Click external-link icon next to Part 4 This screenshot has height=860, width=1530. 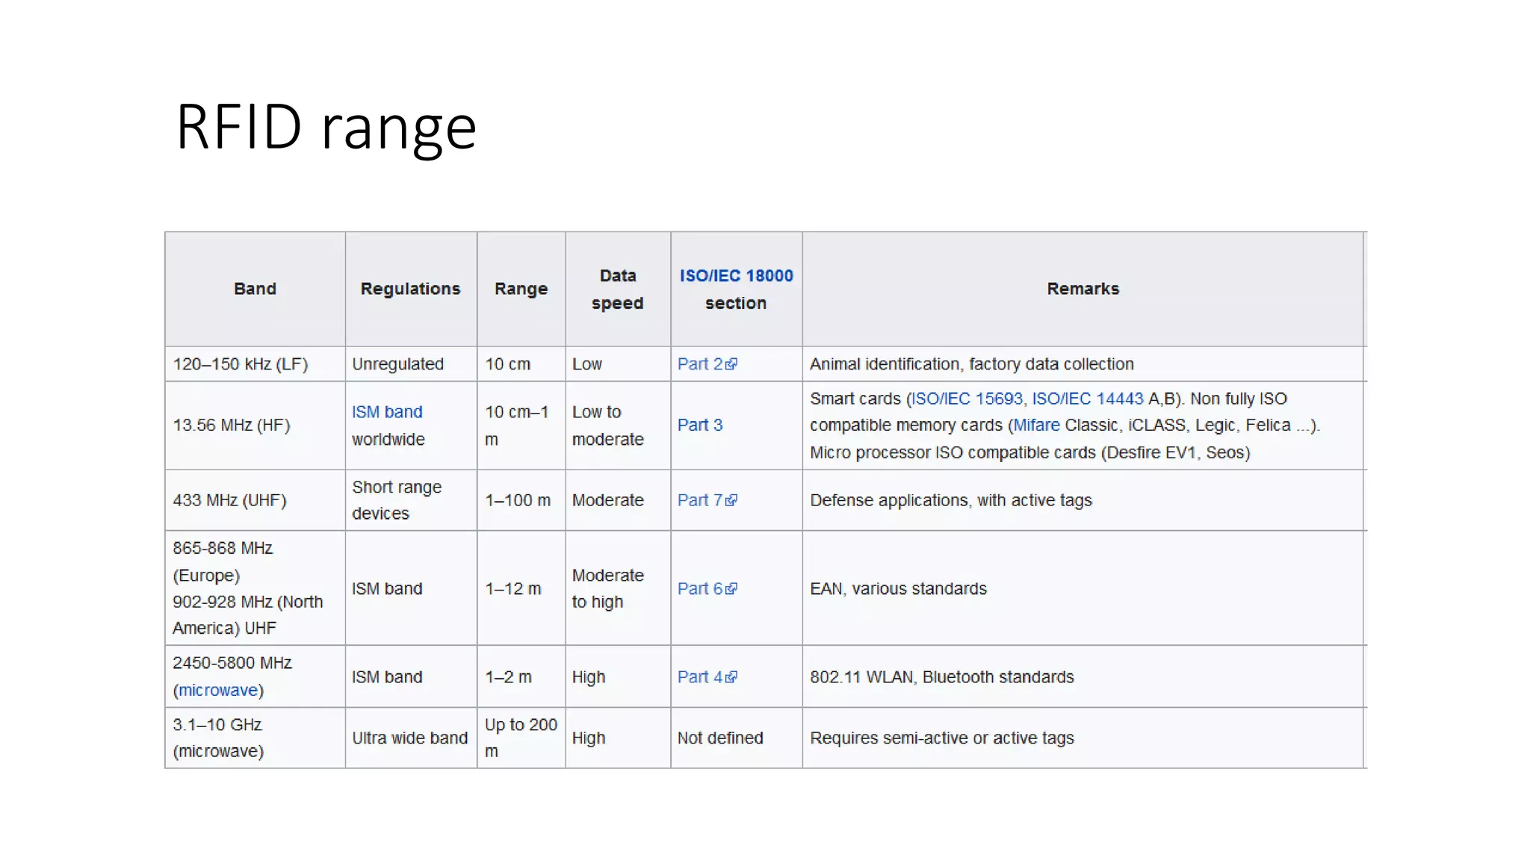click(731, 677)
